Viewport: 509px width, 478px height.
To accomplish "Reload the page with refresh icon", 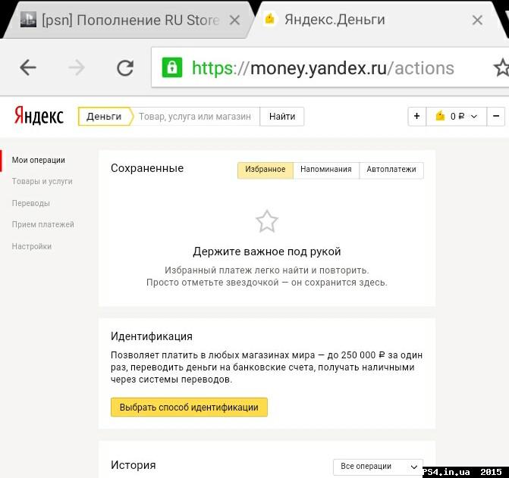I will pyautogui.click(x=125, y=68).
